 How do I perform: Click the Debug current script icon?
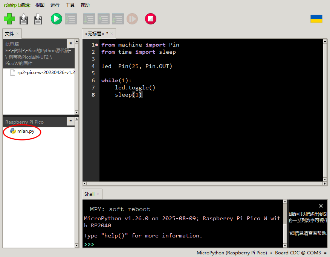pyautogui.click(x=70, y=19)
